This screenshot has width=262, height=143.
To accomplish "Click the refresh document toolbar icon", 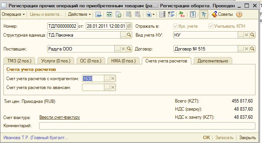I will (109, 14).
